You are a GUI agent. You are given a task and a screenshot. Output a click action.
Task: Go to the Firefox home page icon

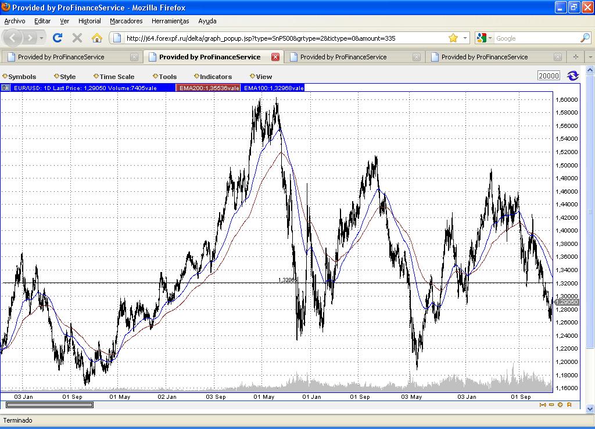pos(97,38)
